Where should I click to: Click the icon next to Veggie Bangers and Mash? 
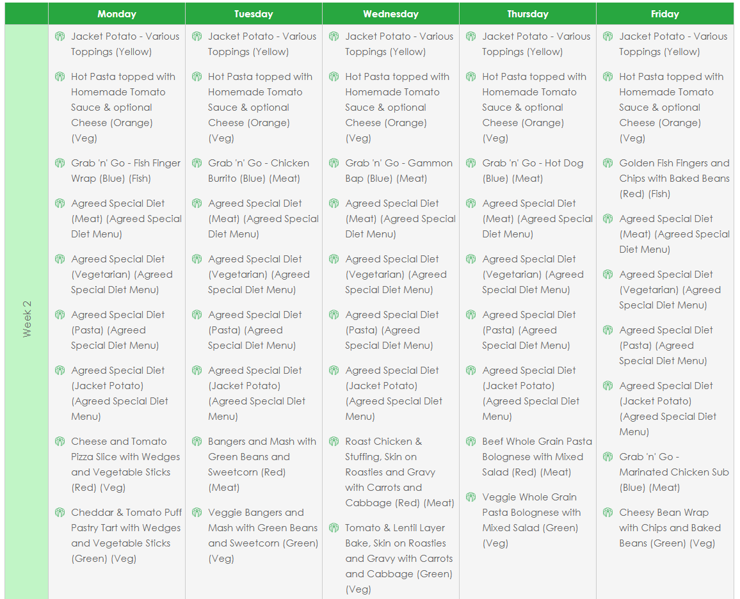[197, 513]
